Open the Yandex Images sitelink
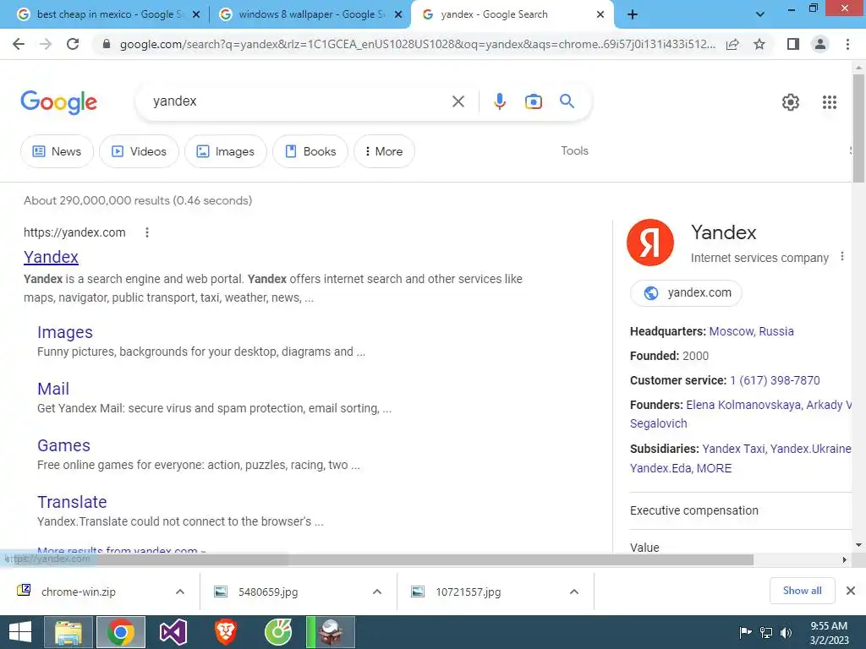Viewport: 866px width, 649px height. pos(64,332)
